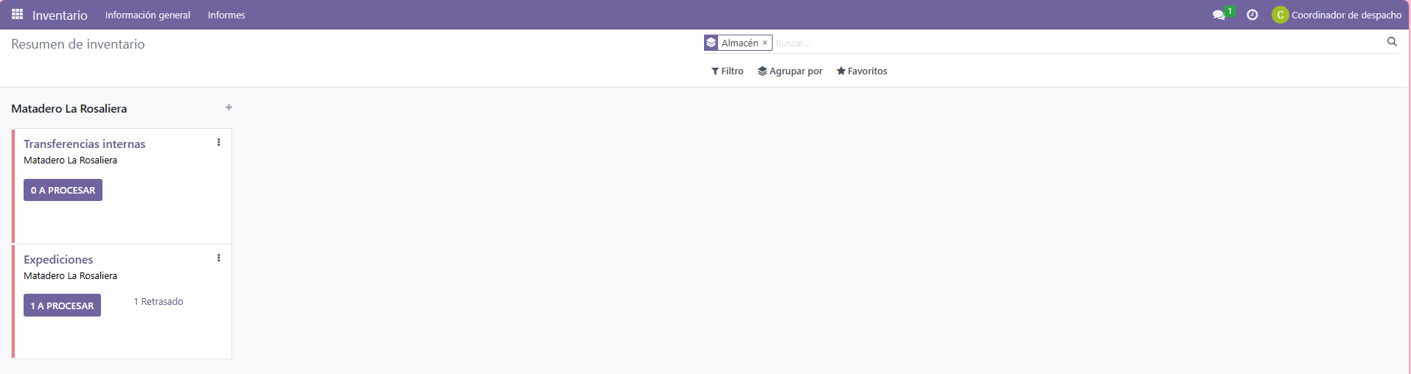Focus the Buscar search field
The height and width of the screenshot is (374, 1411).
(1078, 43)
